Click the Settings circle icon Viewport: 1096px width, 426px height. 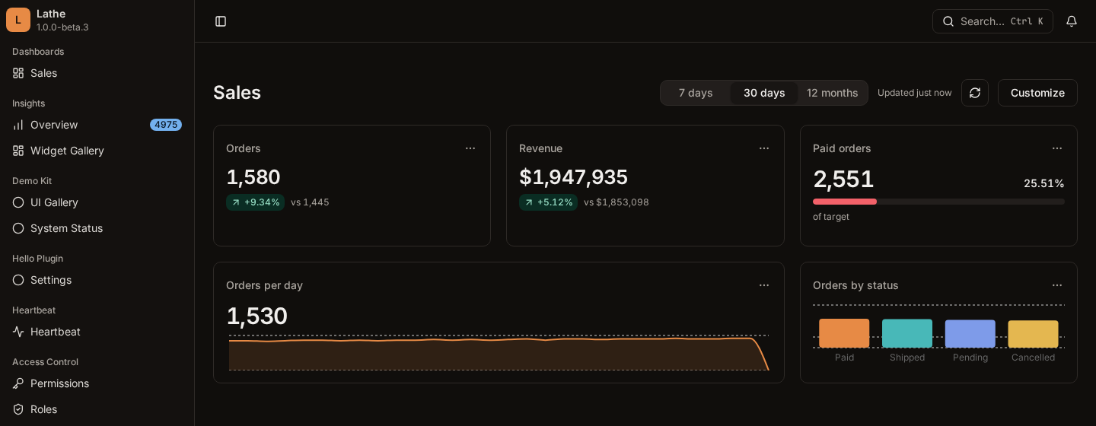[x=18, y=280]
